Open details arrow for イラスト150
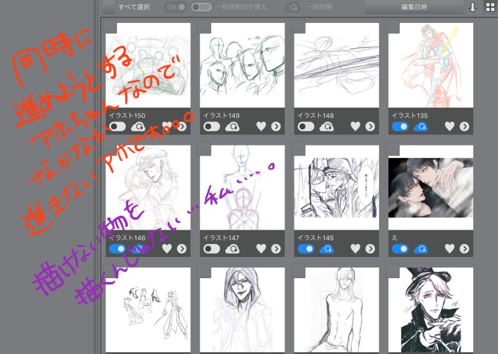This screenshot has width=498, height=354. pos(182,127)
